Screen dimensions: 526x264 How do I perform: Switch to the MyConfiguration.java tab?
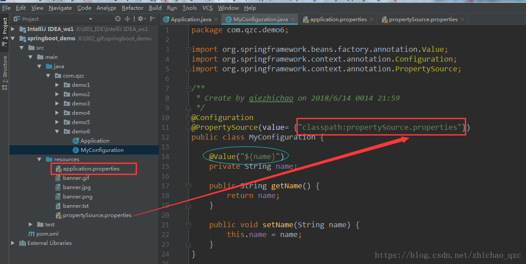point(260,19)
